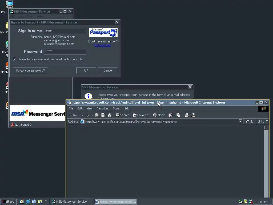
Task: Click the Microsoft Passport logo
Action: (103, 33)
